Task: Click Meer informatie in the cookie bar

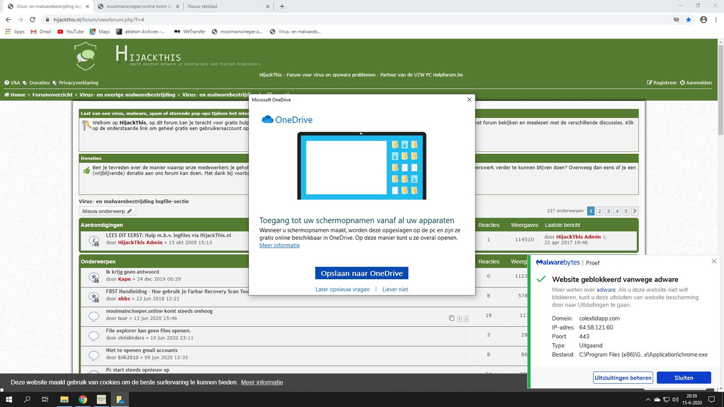Action: coord(262,383)
